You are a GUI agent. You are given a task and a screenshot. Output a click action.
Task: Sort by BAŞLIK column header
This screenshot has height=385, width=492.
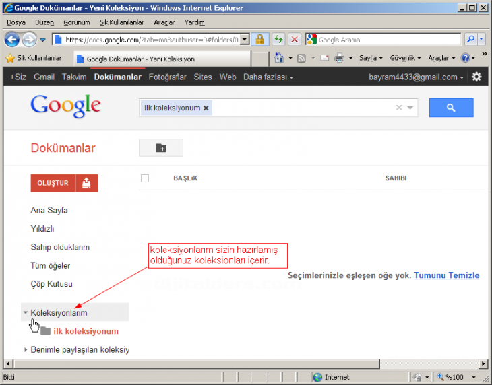point(185,178)
